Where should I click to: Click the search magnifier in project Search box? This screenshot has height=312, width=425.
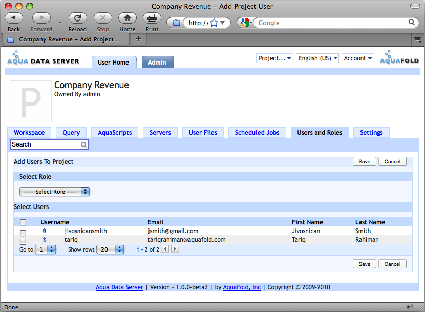[84, 145]
